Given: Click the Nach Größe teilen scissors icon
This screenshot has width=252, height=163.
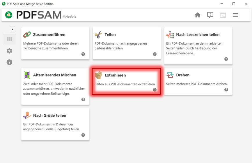Looking at the screenshot, I should coord(27,116).
